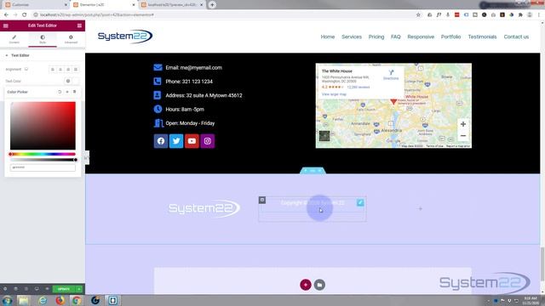
Task: Click the rainbow hue slider
Action: tap(43, 154)
